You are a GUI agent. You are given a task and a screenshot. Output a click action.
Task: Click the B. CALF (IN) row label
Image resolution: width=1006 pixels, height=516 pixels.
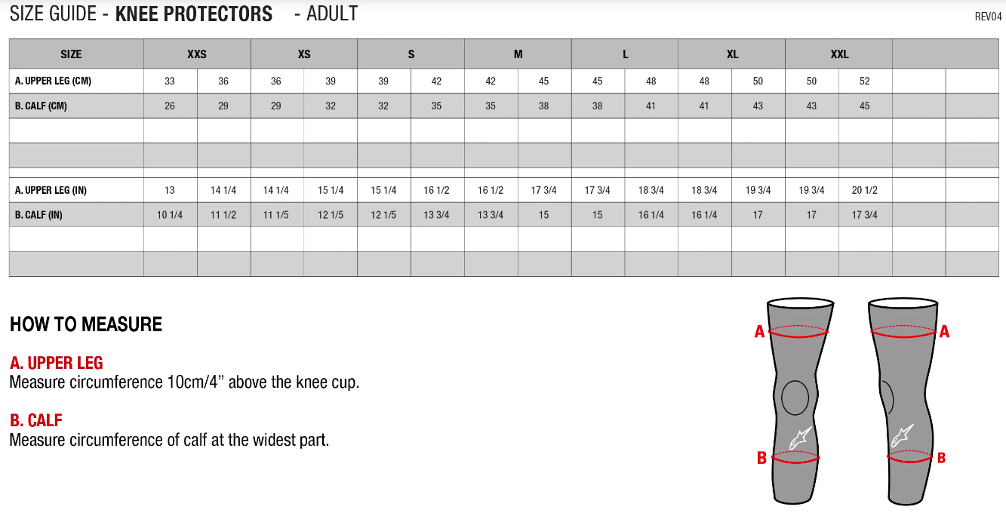pos(38,215)
